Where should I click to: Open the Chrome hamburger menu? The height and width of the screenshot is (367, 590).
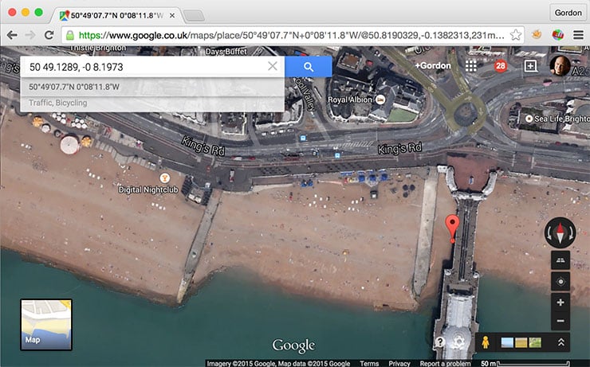[578, 35]
